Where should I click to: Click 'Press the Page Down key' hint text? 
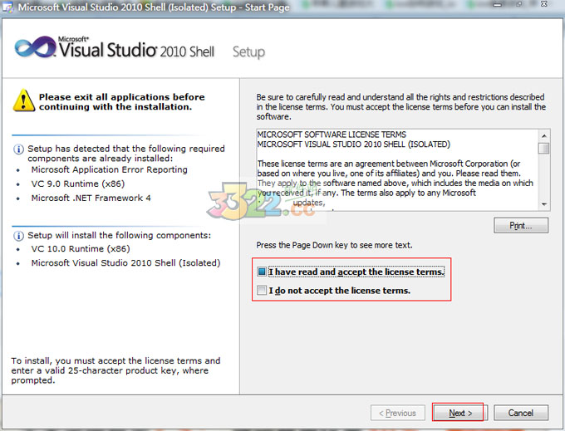tap(334, 245)
